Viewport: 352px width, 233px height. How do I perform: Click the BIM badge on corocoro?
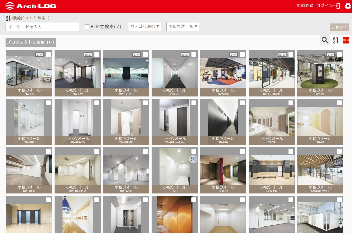pos(233,55)
